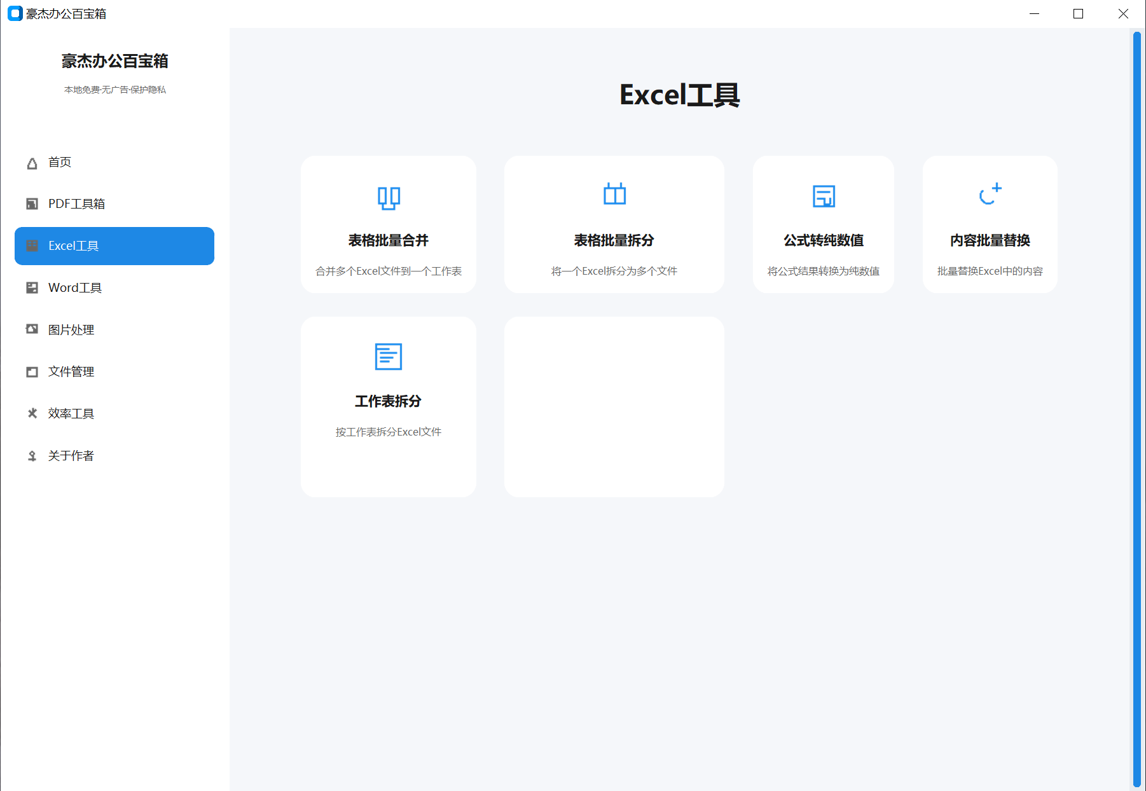Open the 工作表拆分 card title
This screenshot has height=791, width=1146.
(389, 401)
